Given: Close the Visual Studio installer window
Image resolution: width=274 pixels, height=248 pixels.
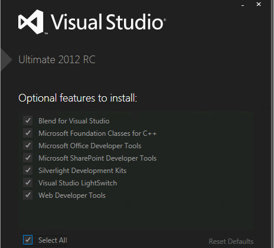Looking at the screenshot, I should click(259, 4).
